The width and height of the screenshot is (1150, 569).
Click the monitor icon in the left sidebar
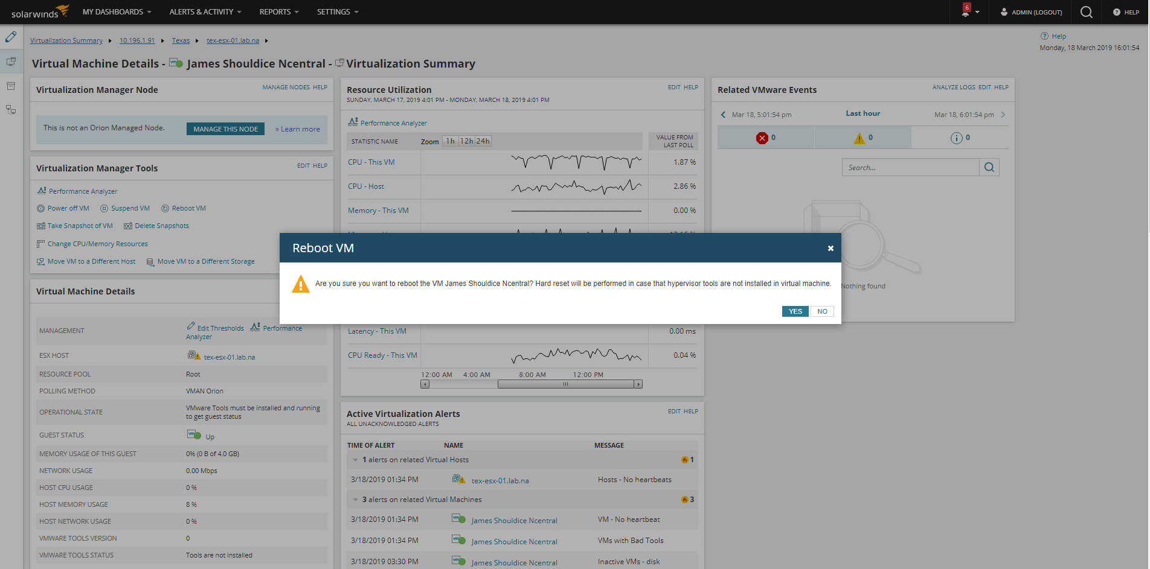[x=11, y=62]
